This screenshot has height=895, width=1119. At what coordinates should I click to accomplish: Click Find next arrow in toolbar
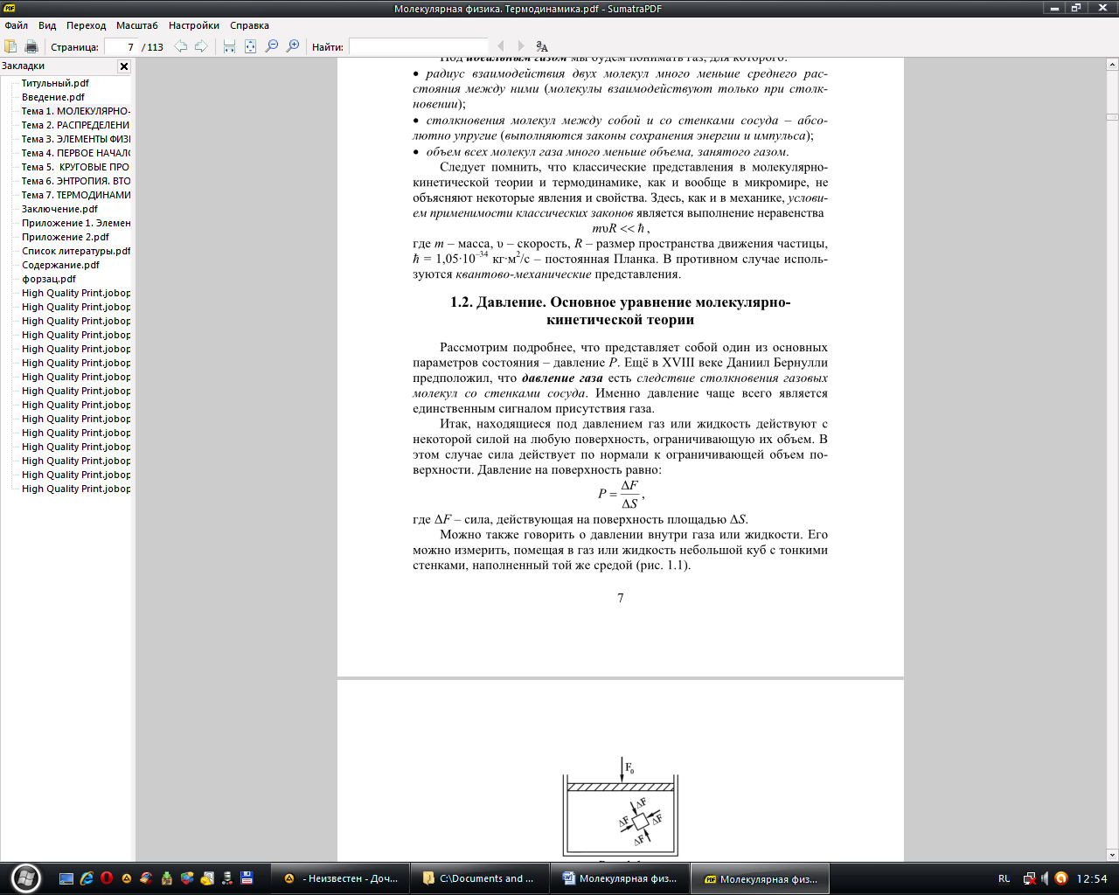pos(521,46)
